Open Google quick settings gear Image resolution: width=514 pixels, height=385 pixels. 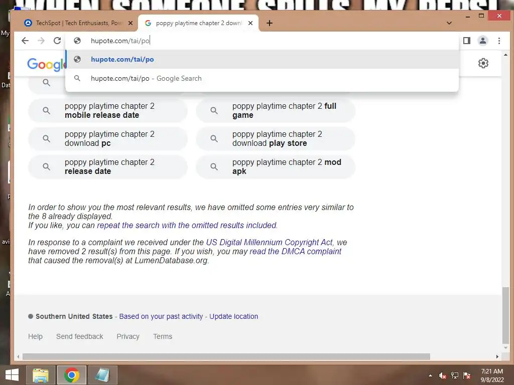pos(483,63)
